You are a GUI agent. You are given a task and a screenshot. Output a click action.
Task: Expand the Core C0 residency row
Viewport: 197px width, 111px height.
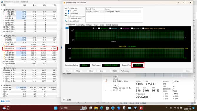(x=4, y=74)
